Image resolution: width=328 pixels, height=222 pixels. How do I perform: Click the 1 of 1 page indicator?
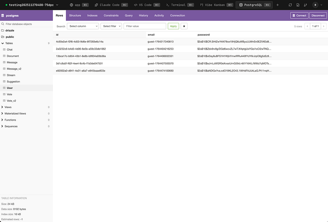[315, 26]
